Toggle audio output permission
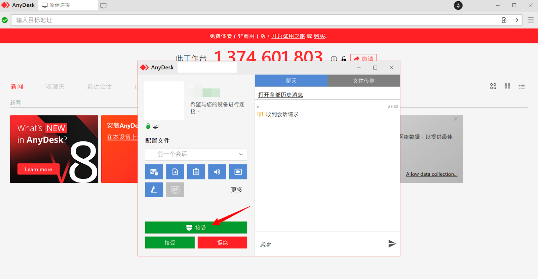 point(217,172)
